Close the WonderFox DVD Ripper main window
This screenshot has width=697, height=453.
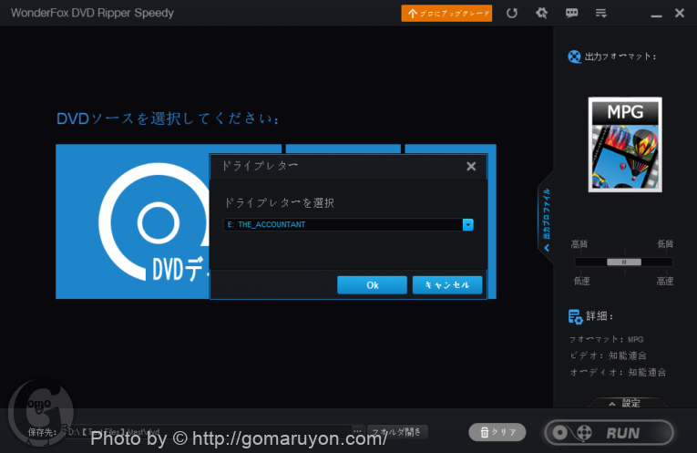(x=679, y=13)
